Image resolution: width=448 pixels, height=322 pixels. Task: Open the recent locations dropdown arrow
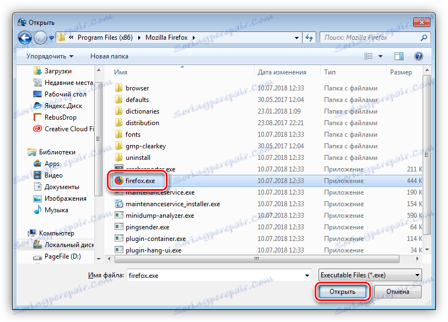pyautogui.click(x=51, y=37)
